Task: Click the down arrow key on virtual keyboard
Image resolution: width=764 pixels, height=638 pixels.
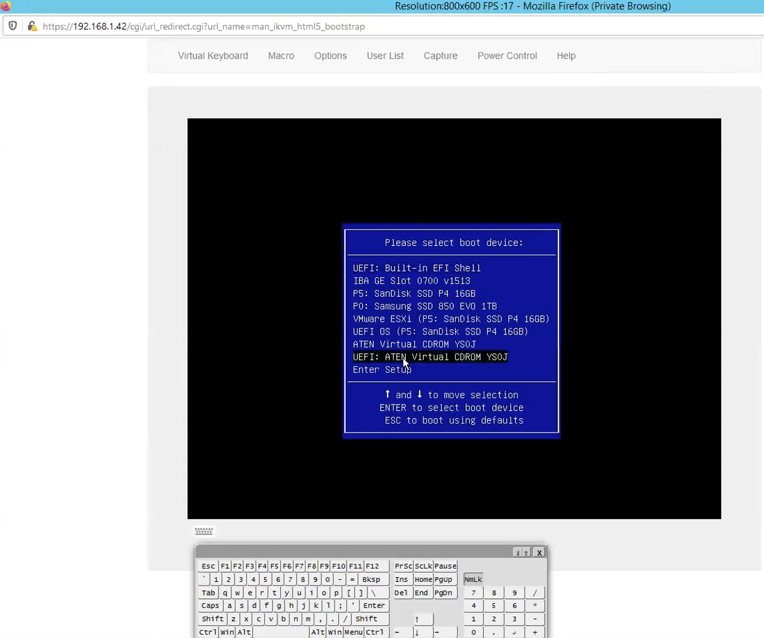Action: click(423, 633)
